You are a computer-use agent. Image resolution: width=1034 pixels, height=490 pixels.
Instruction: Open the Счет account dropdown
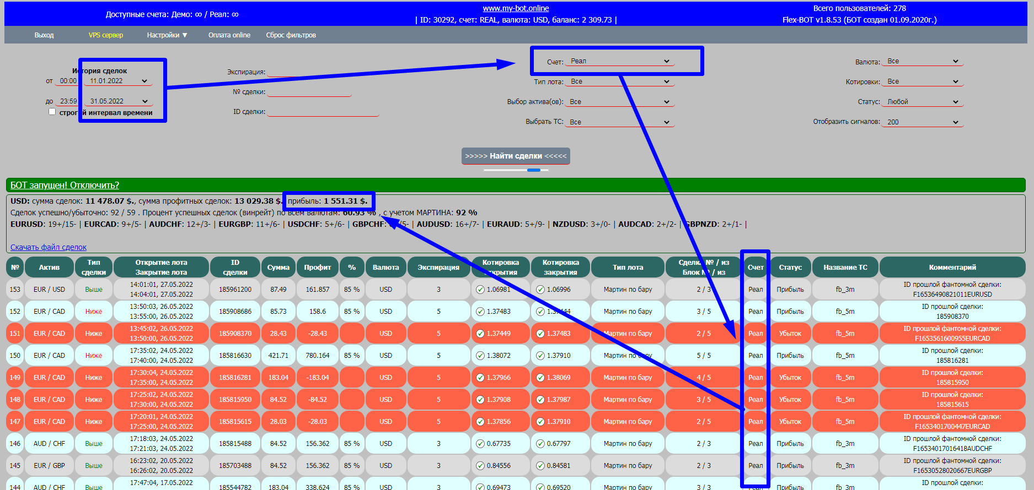coord(620,61)
